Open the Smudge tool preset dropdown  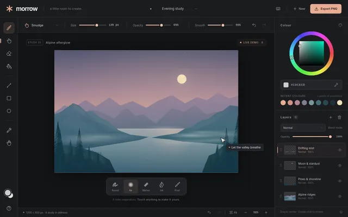pyautogui.click(x=41, y=25)
